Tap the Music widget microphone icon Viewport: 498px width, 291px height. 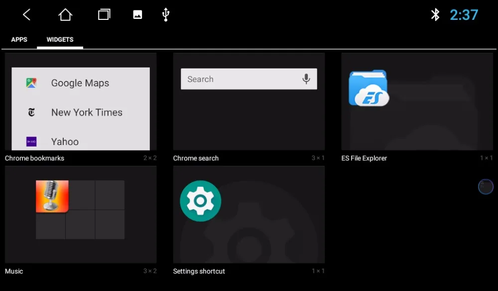[52, 196]
